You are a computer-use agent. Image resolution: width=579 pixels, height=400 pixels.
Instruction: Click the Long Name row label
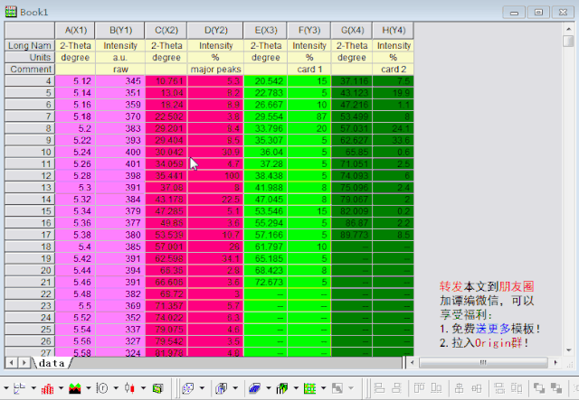pyautogui.click(x=29, y=45)
